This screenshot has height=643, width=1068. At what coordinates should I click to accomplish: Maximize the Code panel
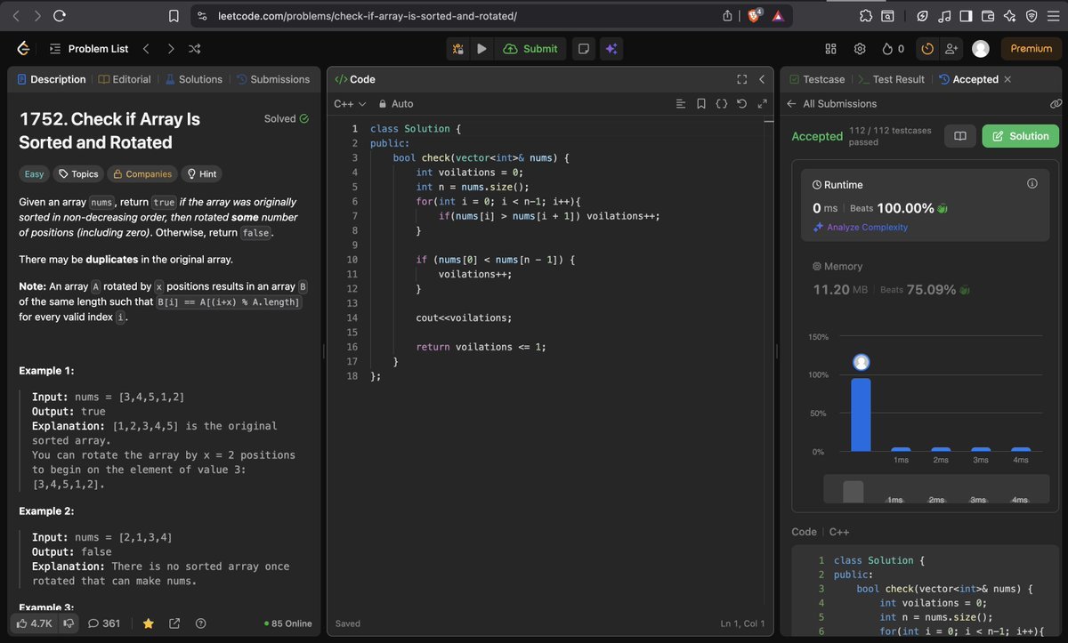[x=742, y=79]
